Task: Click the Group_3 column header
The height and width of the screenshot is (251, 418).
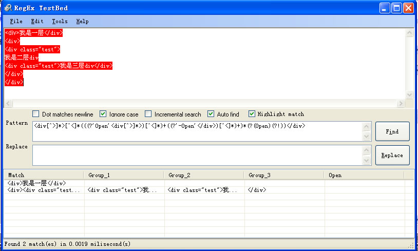Action: point(284,176)
